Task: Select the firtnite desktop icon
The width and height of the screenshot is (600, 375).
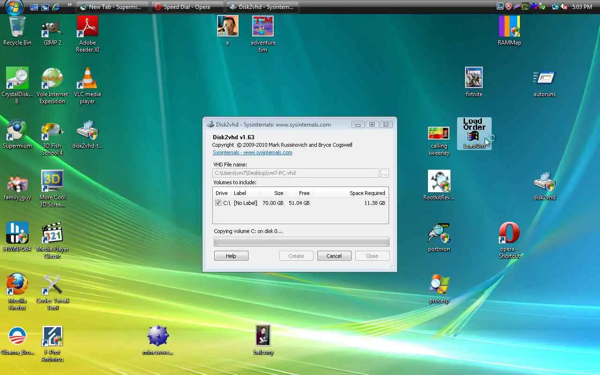Action: [474, 82]
